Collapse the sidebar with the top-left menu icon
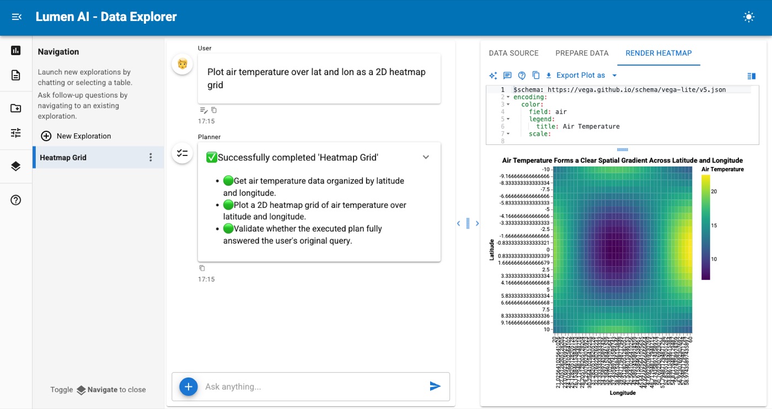 [17, 17]
